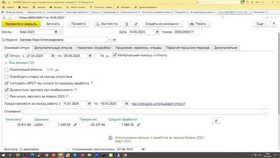Switch to Начислено (подробно) tab
This screenshot has height=158, width=280.
tap(94, 48)
